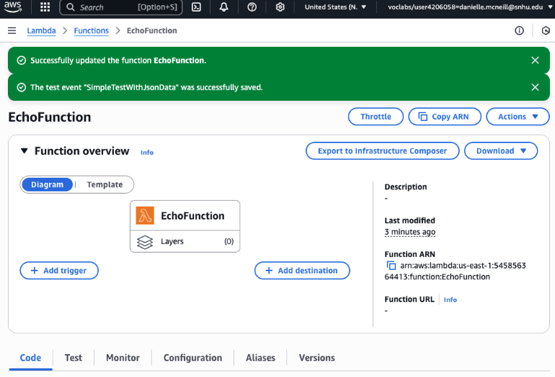Dismiss the test event saved banner
The image size is (555, 377).
[x=535, y=87]
